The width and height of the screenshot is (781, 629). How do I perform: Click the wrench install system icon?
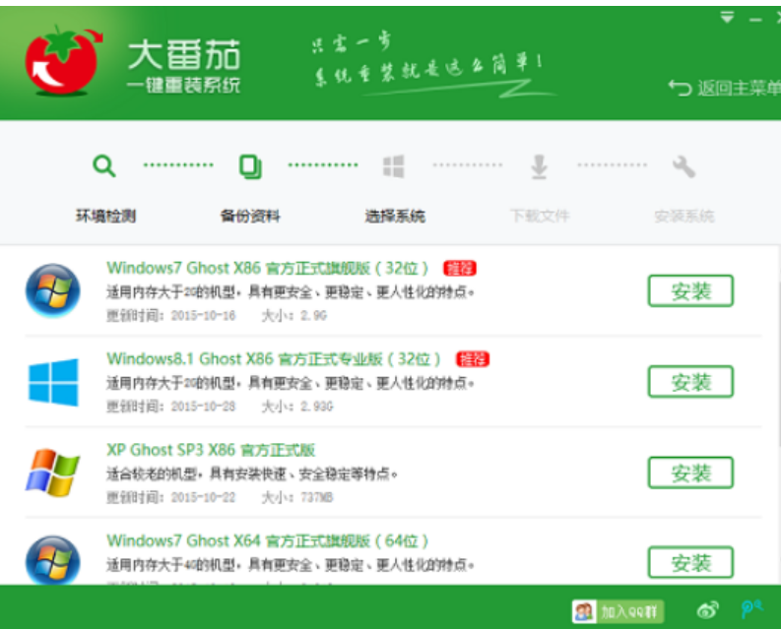tap(683, 166)
